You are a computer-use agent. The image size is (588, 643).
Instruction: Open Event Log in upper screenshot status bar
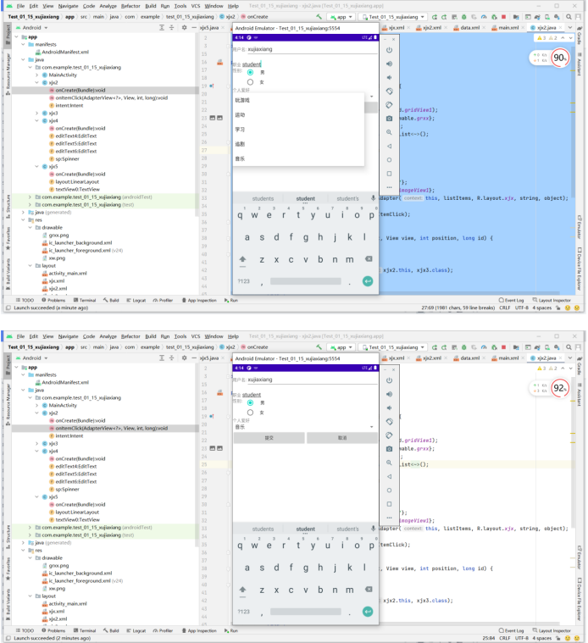[511, 300]
